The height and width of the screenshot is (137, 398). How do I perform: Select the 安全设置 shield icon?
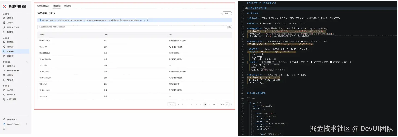pyautogui.click(x=4, y=51)
